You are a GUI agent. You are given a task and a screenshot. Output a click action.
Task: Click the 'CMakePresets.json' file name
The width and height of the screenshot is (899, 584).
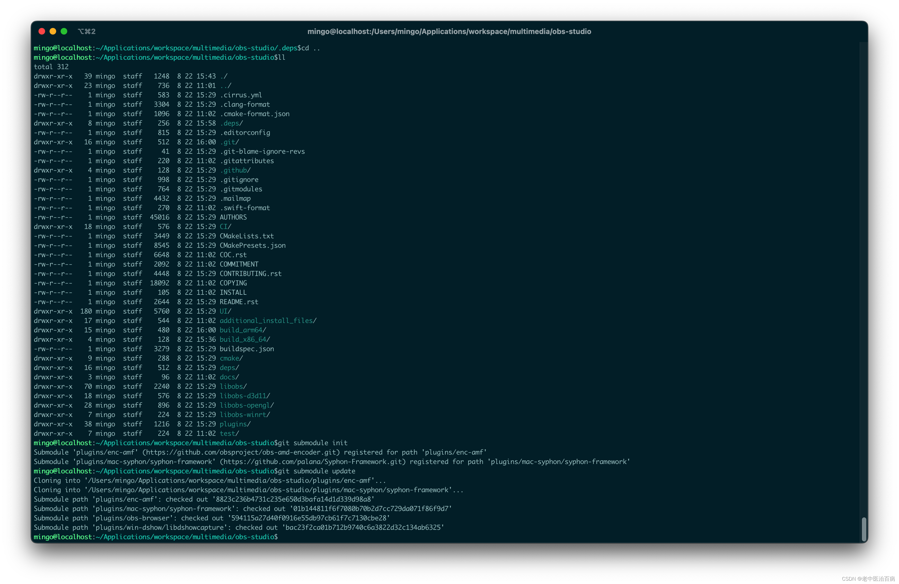(253, 246)
